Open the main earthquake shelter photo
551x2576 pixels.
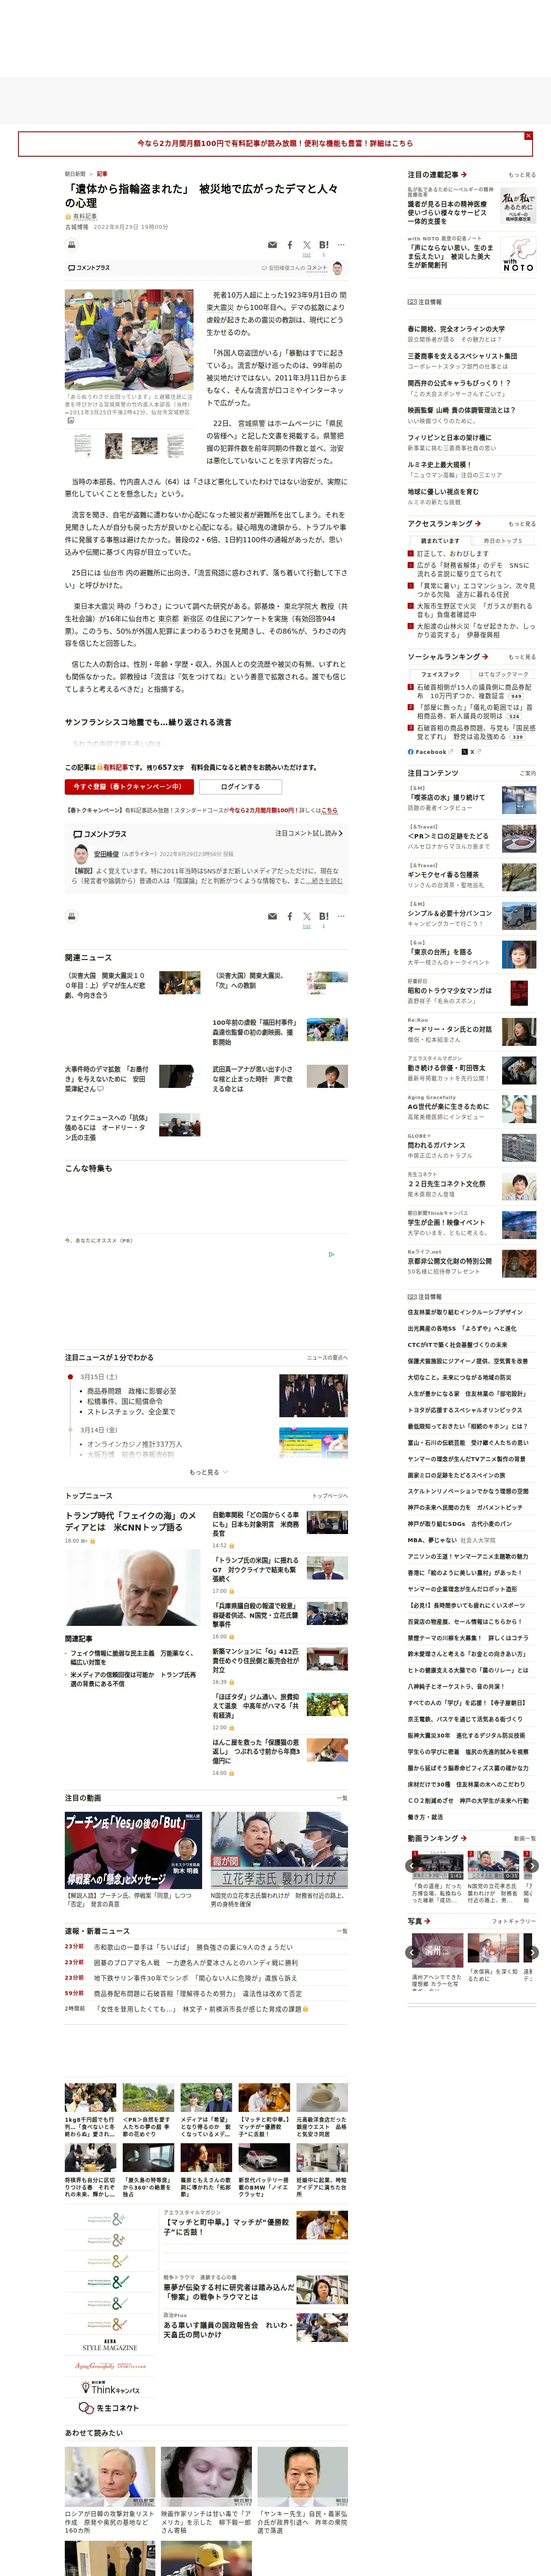[x=129, y=340]
